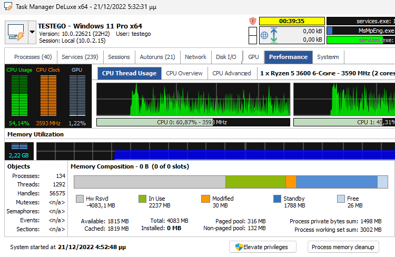
Task: Click the computer icon button next to TESTEGO
Action: [17, 33]
